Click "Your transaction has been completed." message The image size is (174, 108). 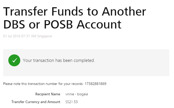pos(59,60)
